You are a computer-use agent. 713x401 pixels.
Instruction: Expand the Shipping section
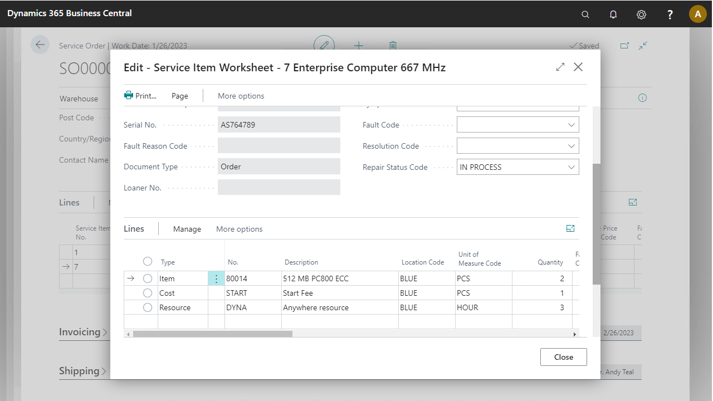83,371
